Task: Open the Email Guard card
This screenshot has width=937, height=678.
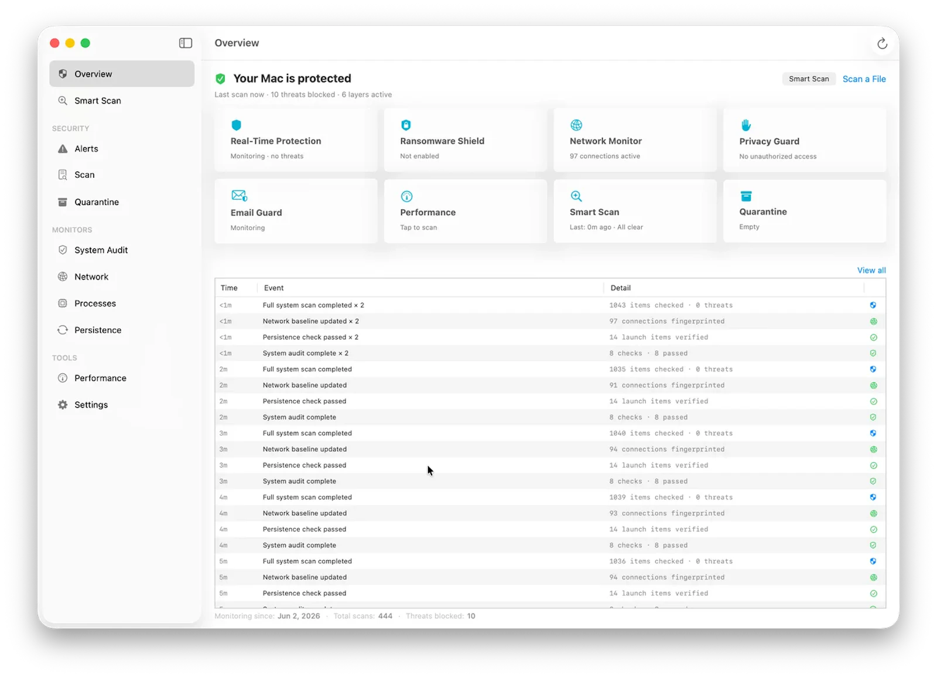Action: [x=296, y=211]
